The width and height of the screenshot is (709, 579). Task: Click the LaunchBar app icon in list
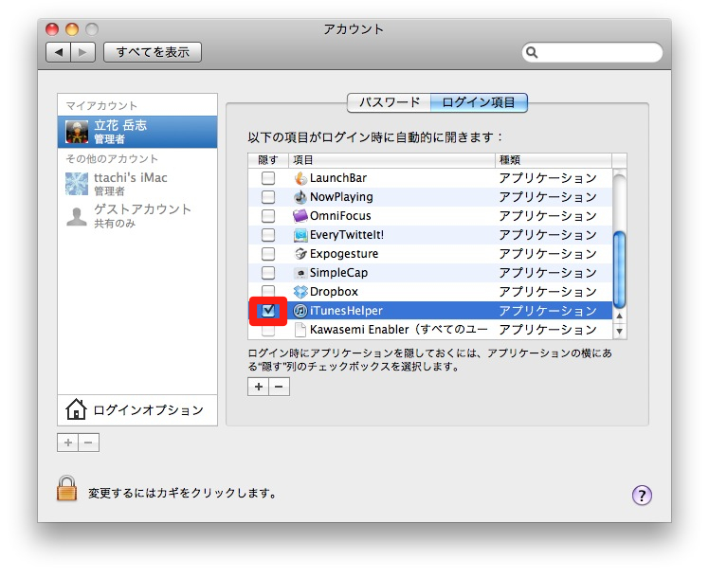pyautogui.click(x=300, y=178)
